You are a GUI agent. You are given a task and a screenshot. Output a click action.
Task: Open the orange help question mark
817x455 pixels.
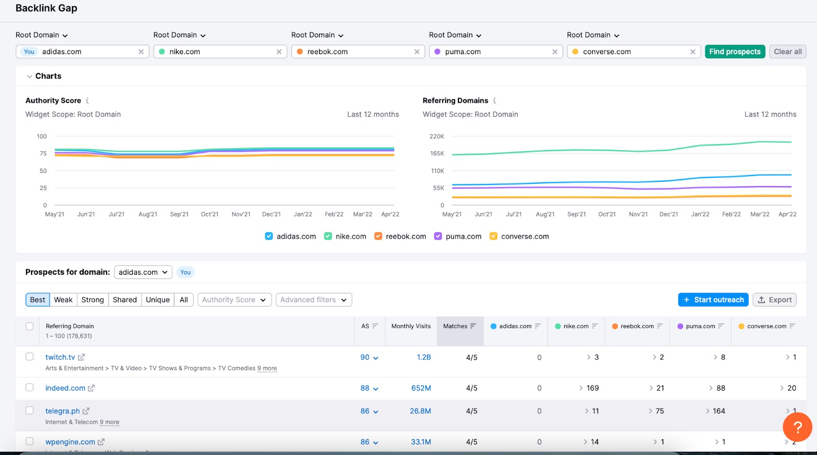[x=797, y=427]
